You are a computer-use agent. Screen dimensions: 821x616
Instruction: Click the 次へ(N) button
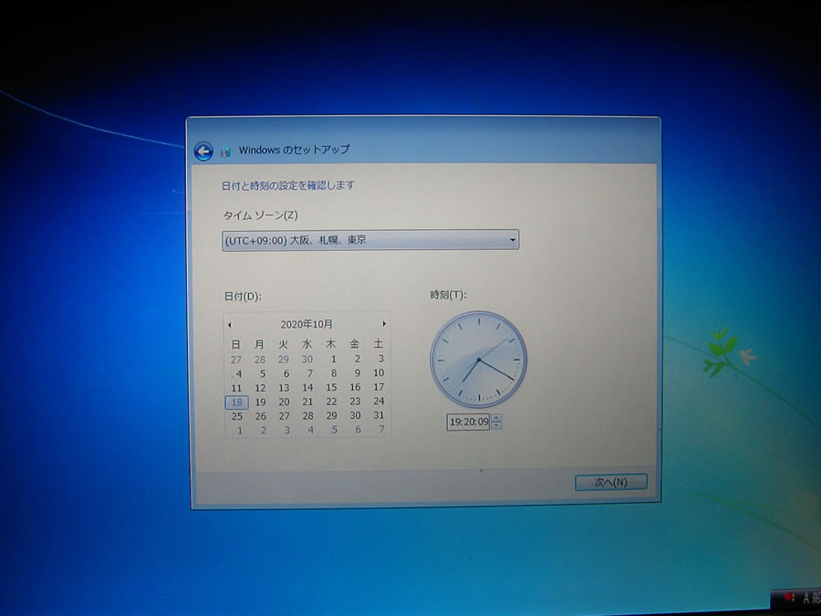pyautogui.click(x=610, y=483)
